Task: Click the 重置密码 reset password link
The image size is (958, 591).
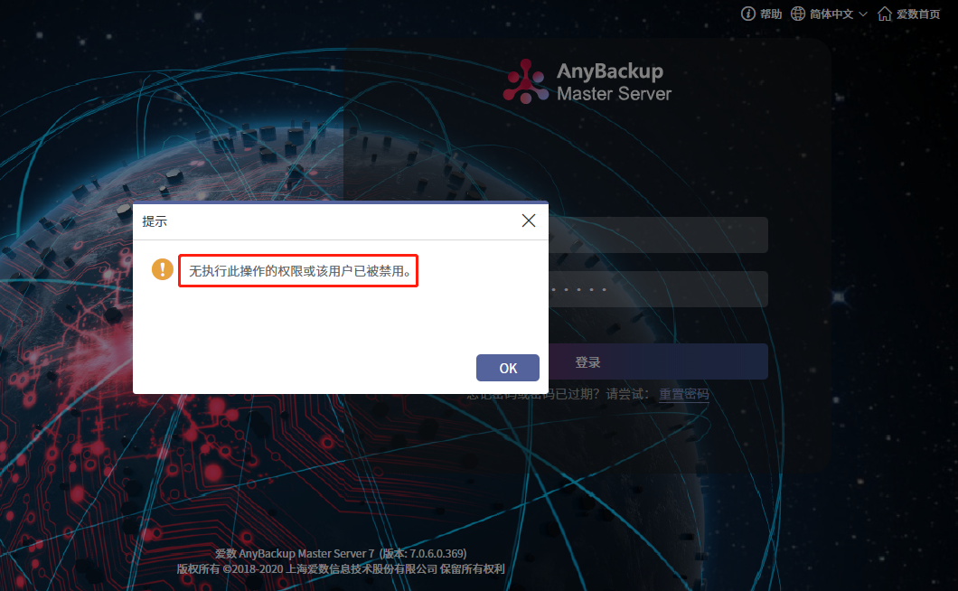Action: coord(683,394)
